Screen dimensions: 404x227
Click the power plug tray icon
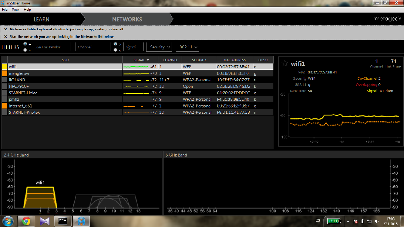(362, 221)
